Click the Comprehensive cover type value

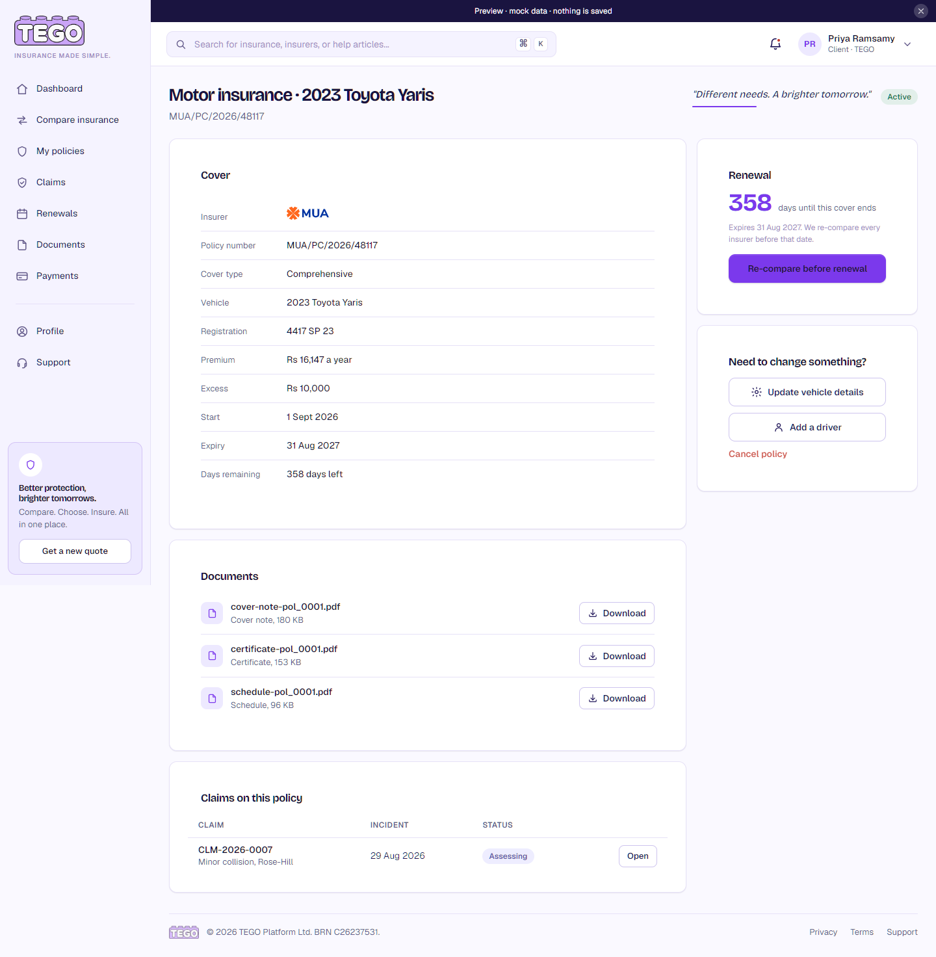[x=320, y=274]
